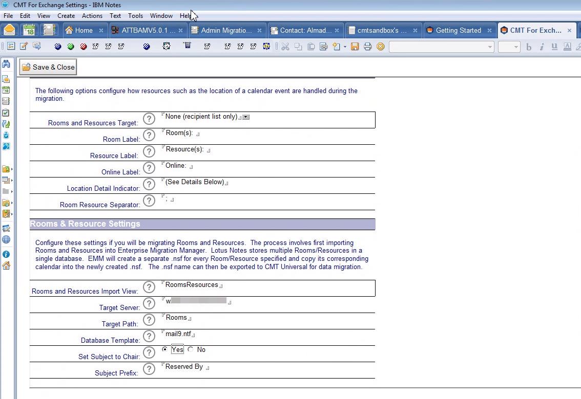Open the font size combo box
The height and width of the screenshot is (399, 581).
coord(509,47)
